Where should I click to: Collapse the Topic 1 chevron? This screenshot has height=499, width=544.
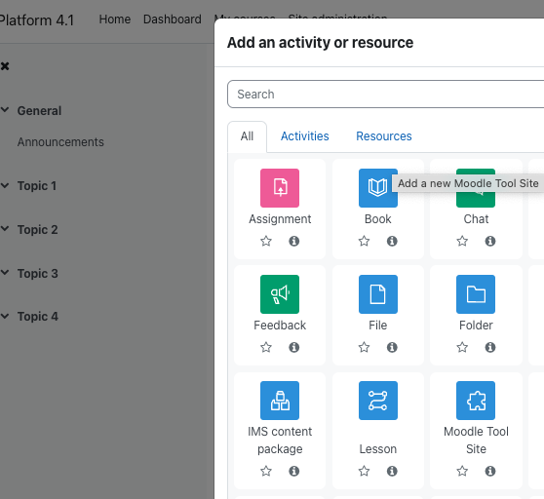click(5, 185)
